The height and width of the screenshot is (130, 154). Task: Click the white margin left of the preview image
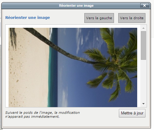[7, 66]
